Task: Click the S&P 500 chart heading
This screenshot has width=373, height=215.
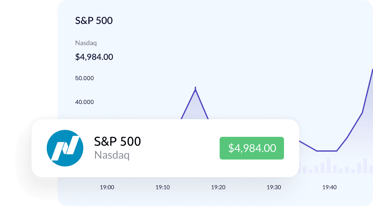Action: coord(94,21)
